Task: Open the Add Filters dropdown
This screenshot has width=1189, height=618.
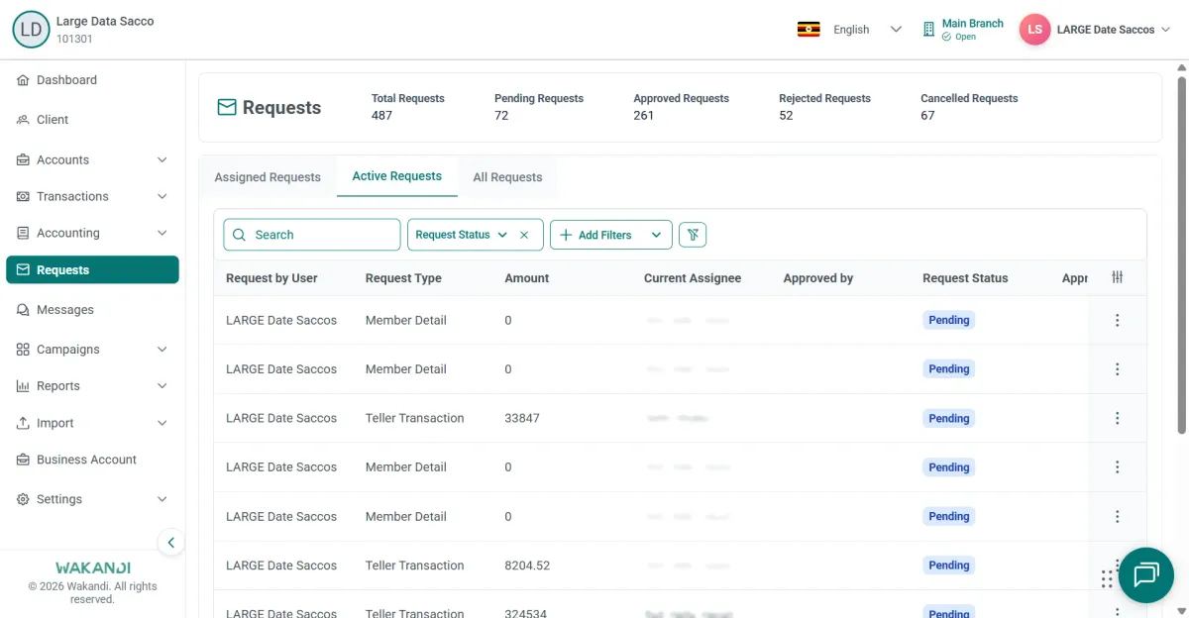Action: [x=611, y=235]
